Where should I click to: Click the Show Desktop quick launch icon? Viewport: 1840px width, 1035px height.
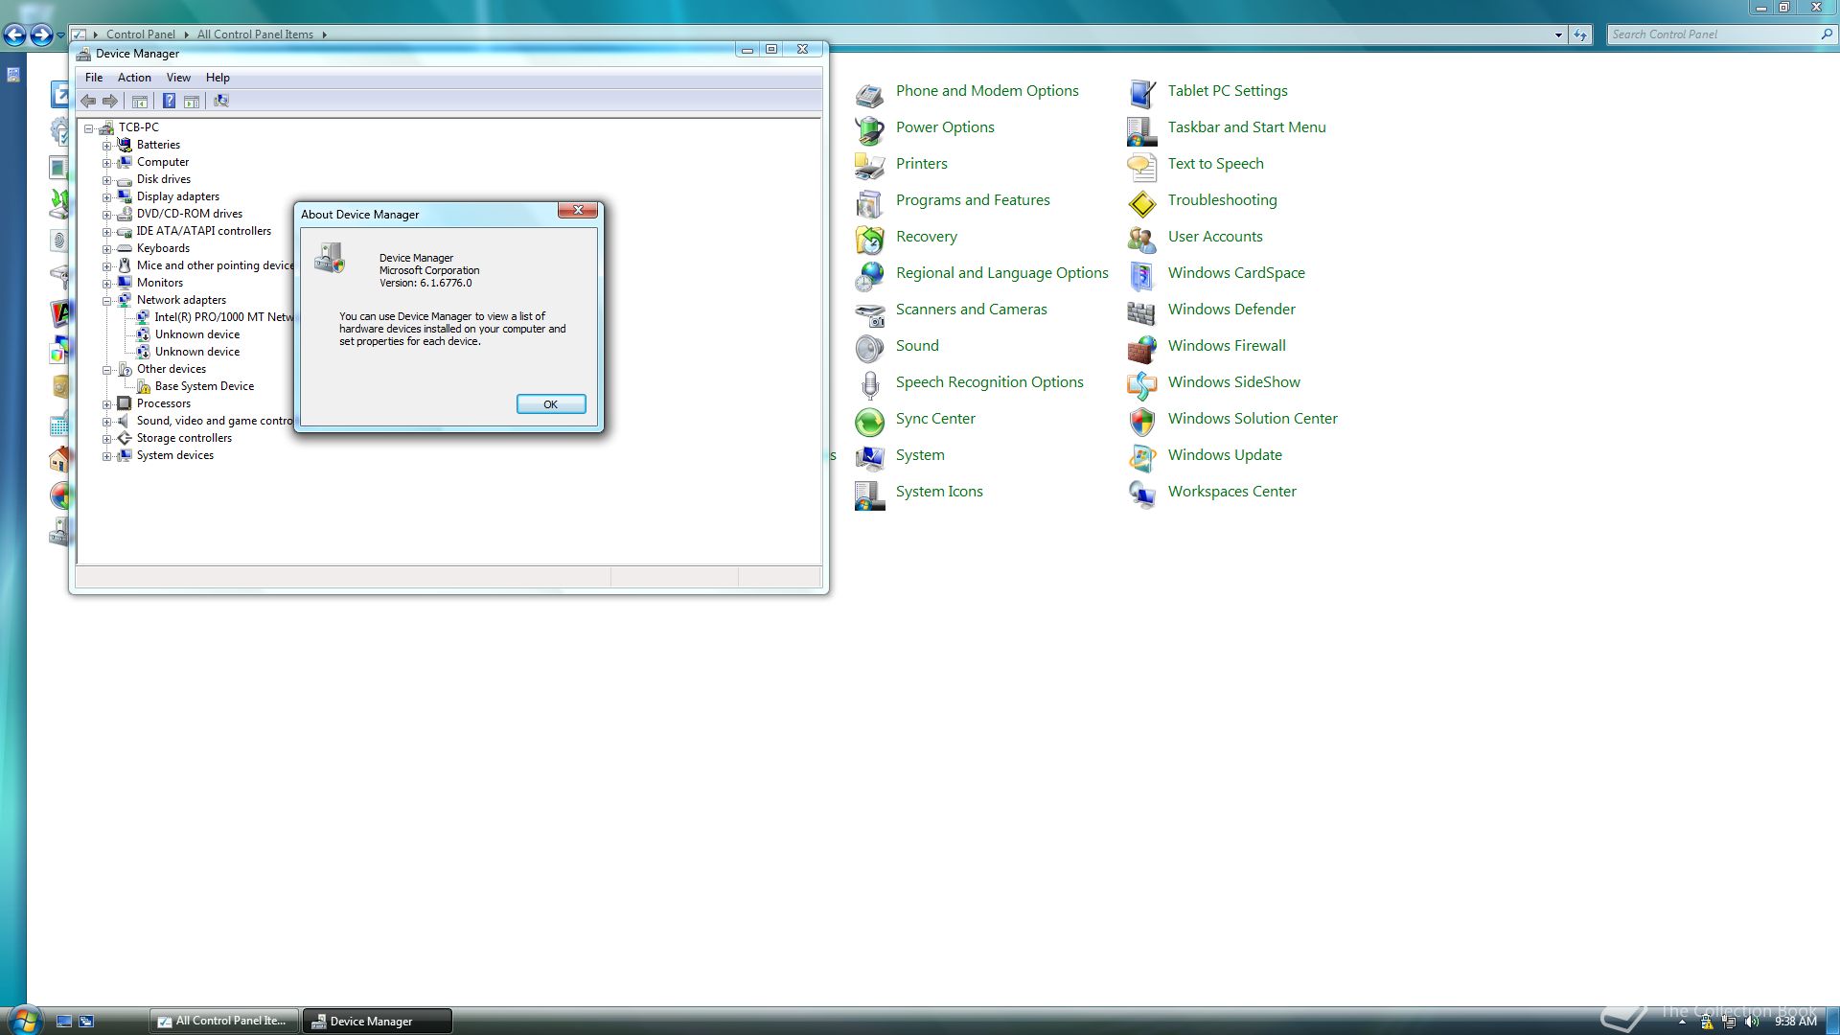pyautogui.click(x=64, y=1022)
